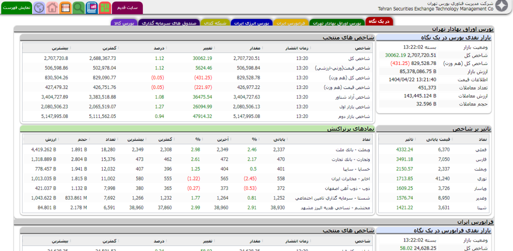The width and height of the screenshot is (513, 251).
Task: Open the orange table grid icon
Action: pyautogui.click(x=66, y=7)
